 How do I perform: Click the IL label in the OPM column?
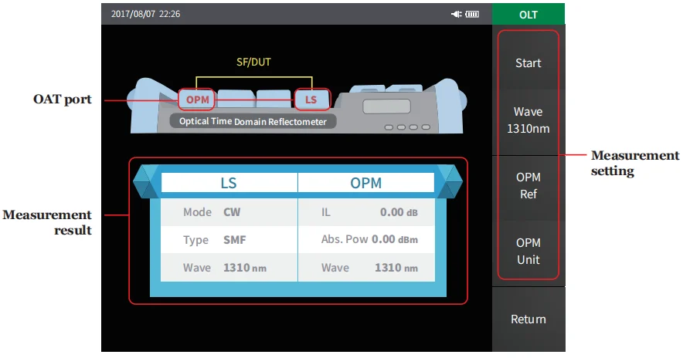point(326,212)
